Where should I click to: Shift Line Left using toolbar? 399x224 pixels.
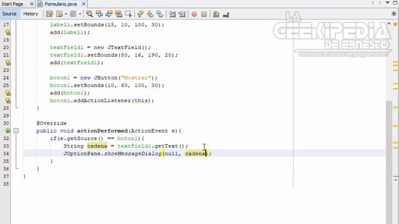tap(172, 14)
